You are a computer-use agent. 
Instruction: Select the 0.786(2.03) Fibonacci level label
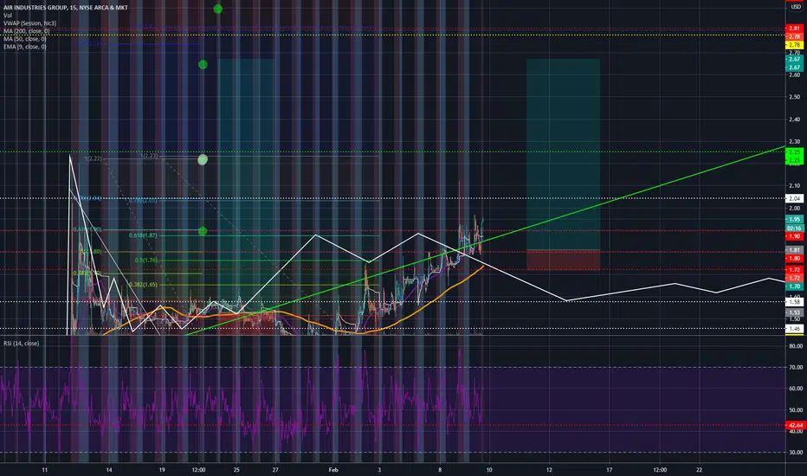[143, 201]
